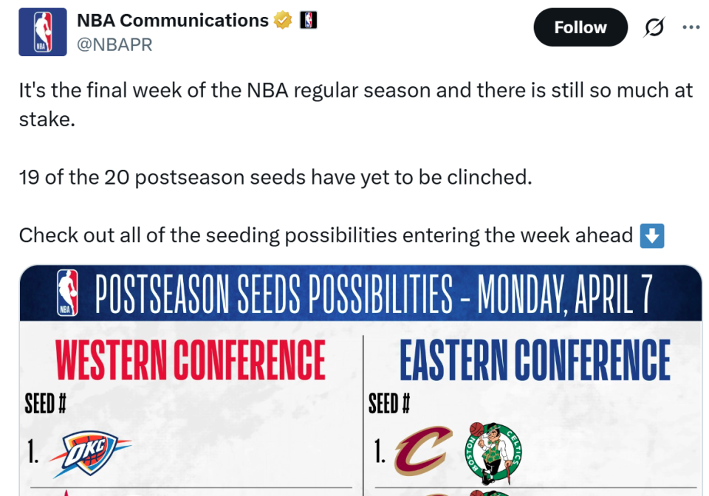Click the @NBAPR handle
Screen dimensions: 709x496
tap(114, 45)
